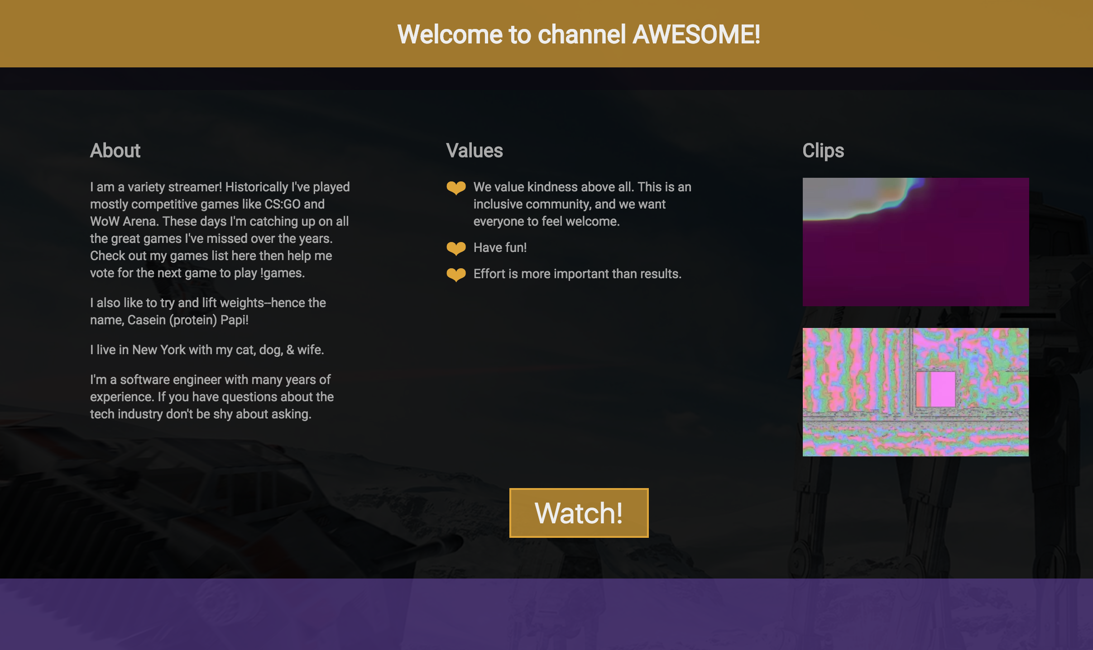
Task: Click the variety streamer paragraph
Action: pyautogui.click(x=220, y=230)
